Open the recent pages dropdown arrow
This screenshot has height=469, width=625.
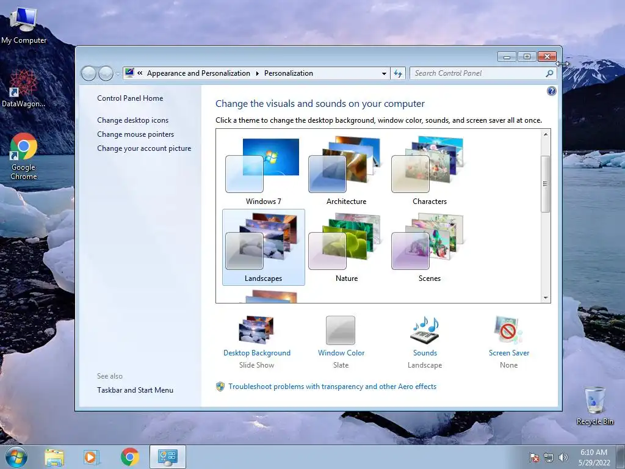pos(118,74)
